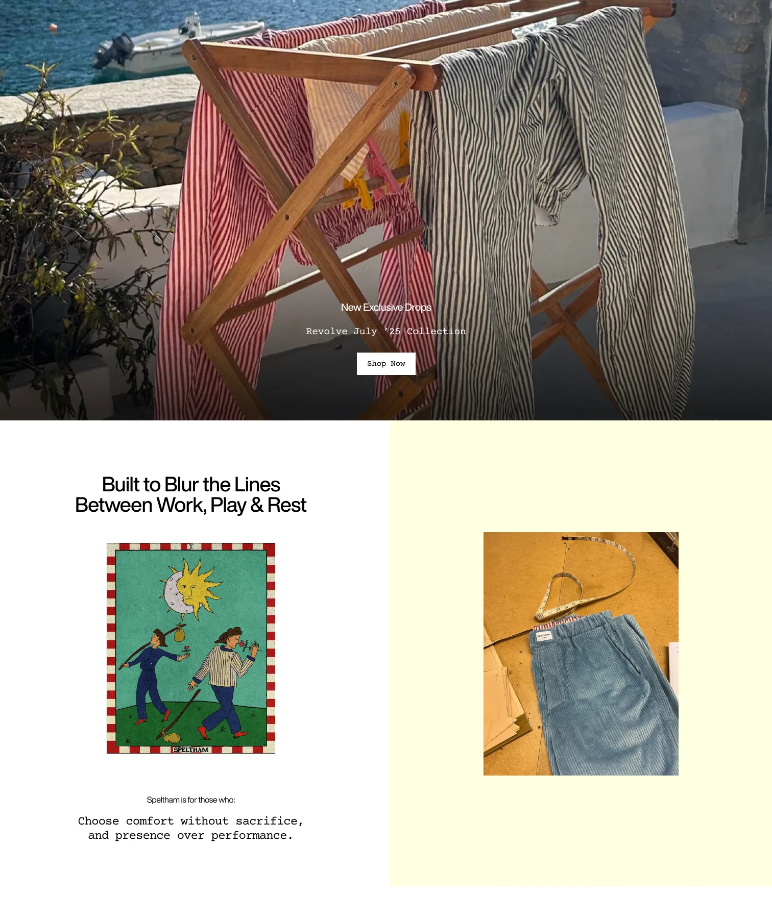Select the New Exclusive Drops heading
The image size is (772, 899).
(x=386, y=307)
